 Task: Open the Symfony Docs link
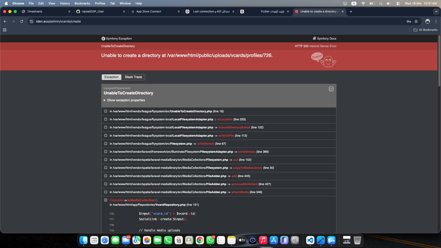tap(325, 39)
